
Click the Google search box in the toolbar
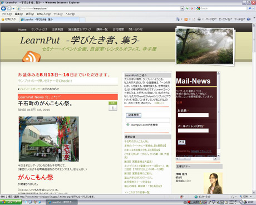click(221, 8)
